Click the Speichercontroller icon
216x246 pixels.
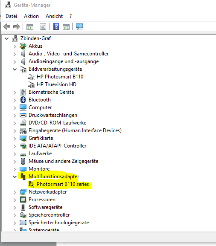click(23, 215)
